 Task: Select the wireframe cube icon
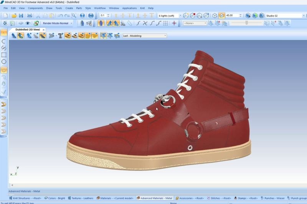tap(215, 15)
